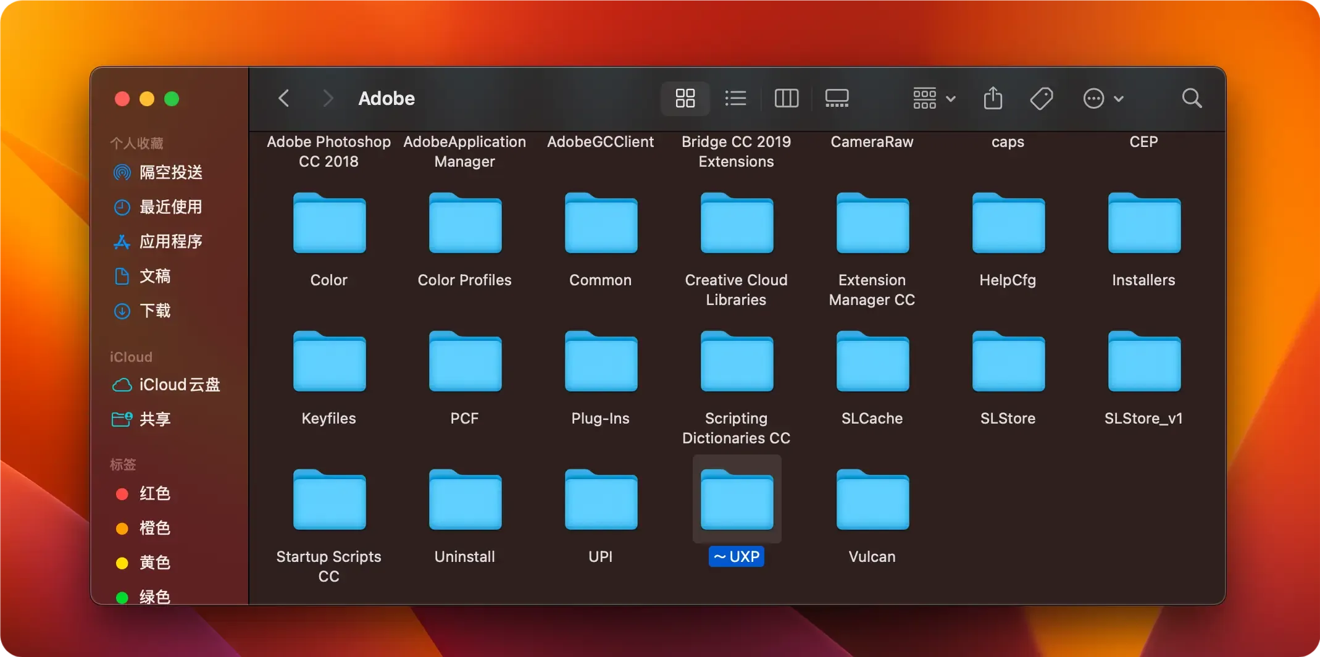Select Creative Cloud Libraries folder icon
Image resolution: width=1320 pixels, height=657 pixels.
pyautogui.click(x=737, y=223)
